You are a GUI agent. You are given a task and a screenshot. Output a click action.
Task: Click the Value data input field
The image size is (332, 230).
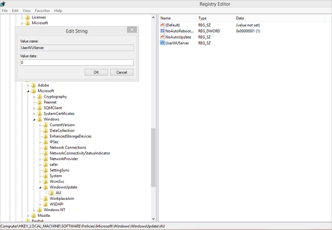tap(77, 62)
